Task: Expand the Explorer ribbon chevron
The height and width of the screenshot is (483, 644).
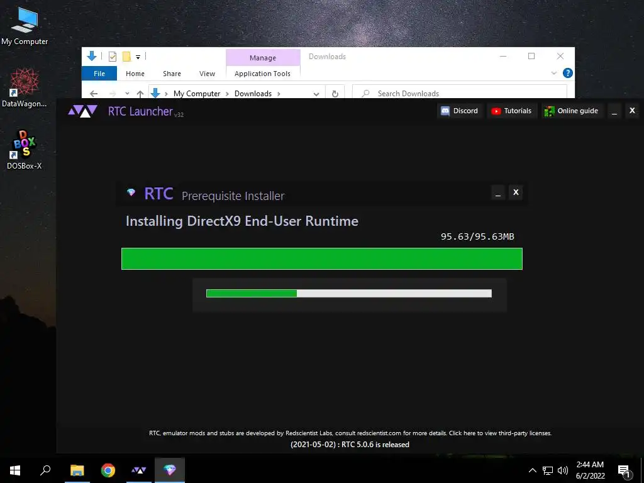Action: (553, 73)
